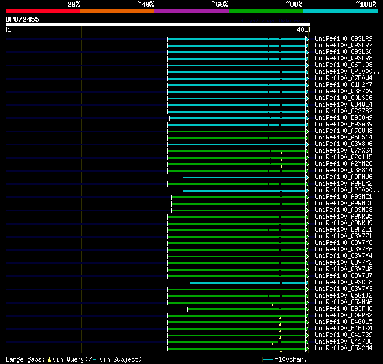Screen dimensions: 383x364
Task: Select the UniRef100_A9RHW6 subject name
Action: 344,177
